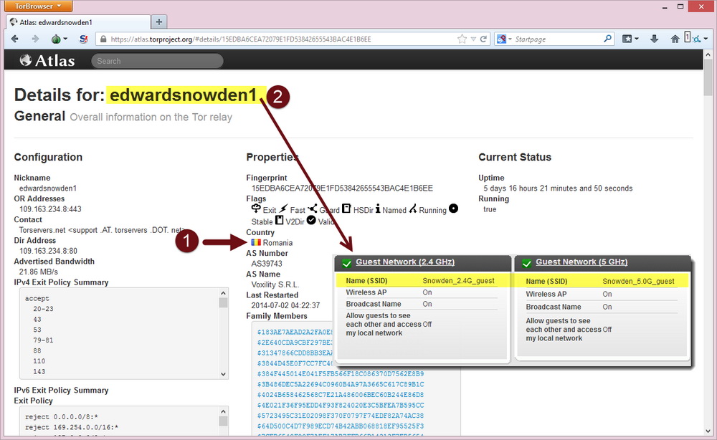
Task: Click the IPv4 Exit Policy scroll-up arrow
Action: pyautogui.click(x=223, y=293)
